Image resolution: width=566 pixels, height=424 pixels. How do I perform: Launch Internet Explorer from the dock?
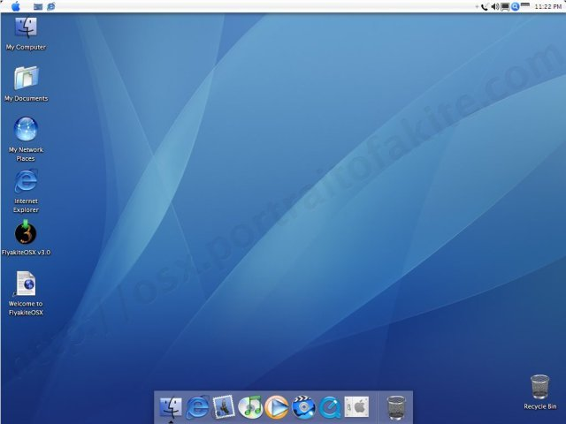[x=197, y=407]
